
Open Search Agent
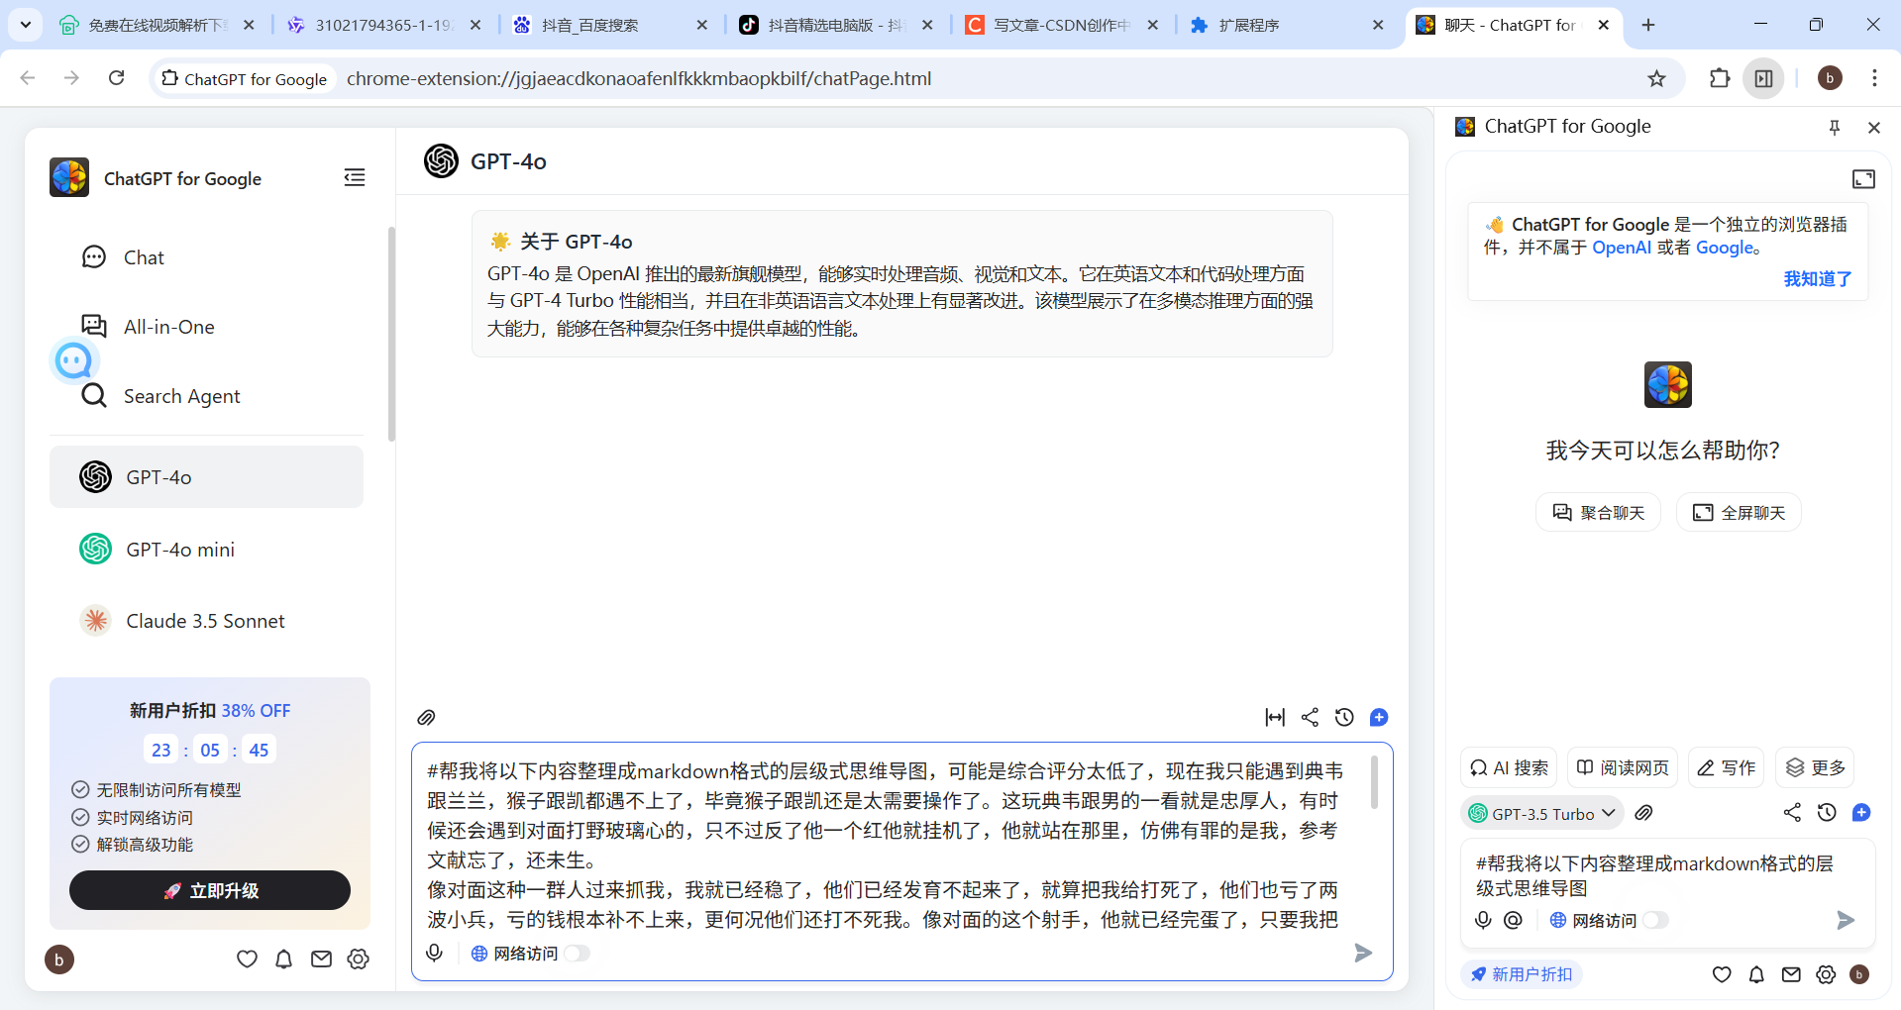[x=206, y=396]
